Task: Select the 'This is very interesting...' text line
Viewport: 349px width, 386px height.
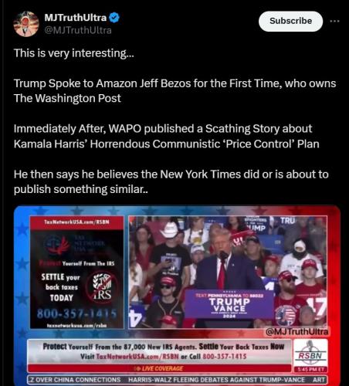Action: tap(74, 53)
